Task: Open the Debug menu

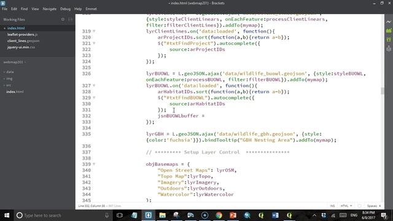Action: tap(66, 9)
